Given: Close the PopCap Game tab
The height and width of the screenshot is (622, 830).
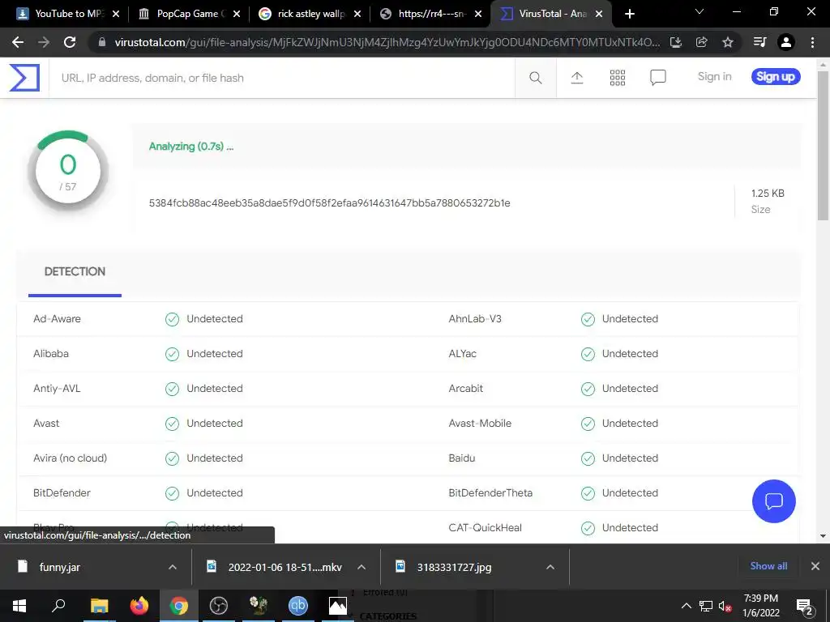Looking at the screenshot, I should pyautogui.click(x=237, y=14).
